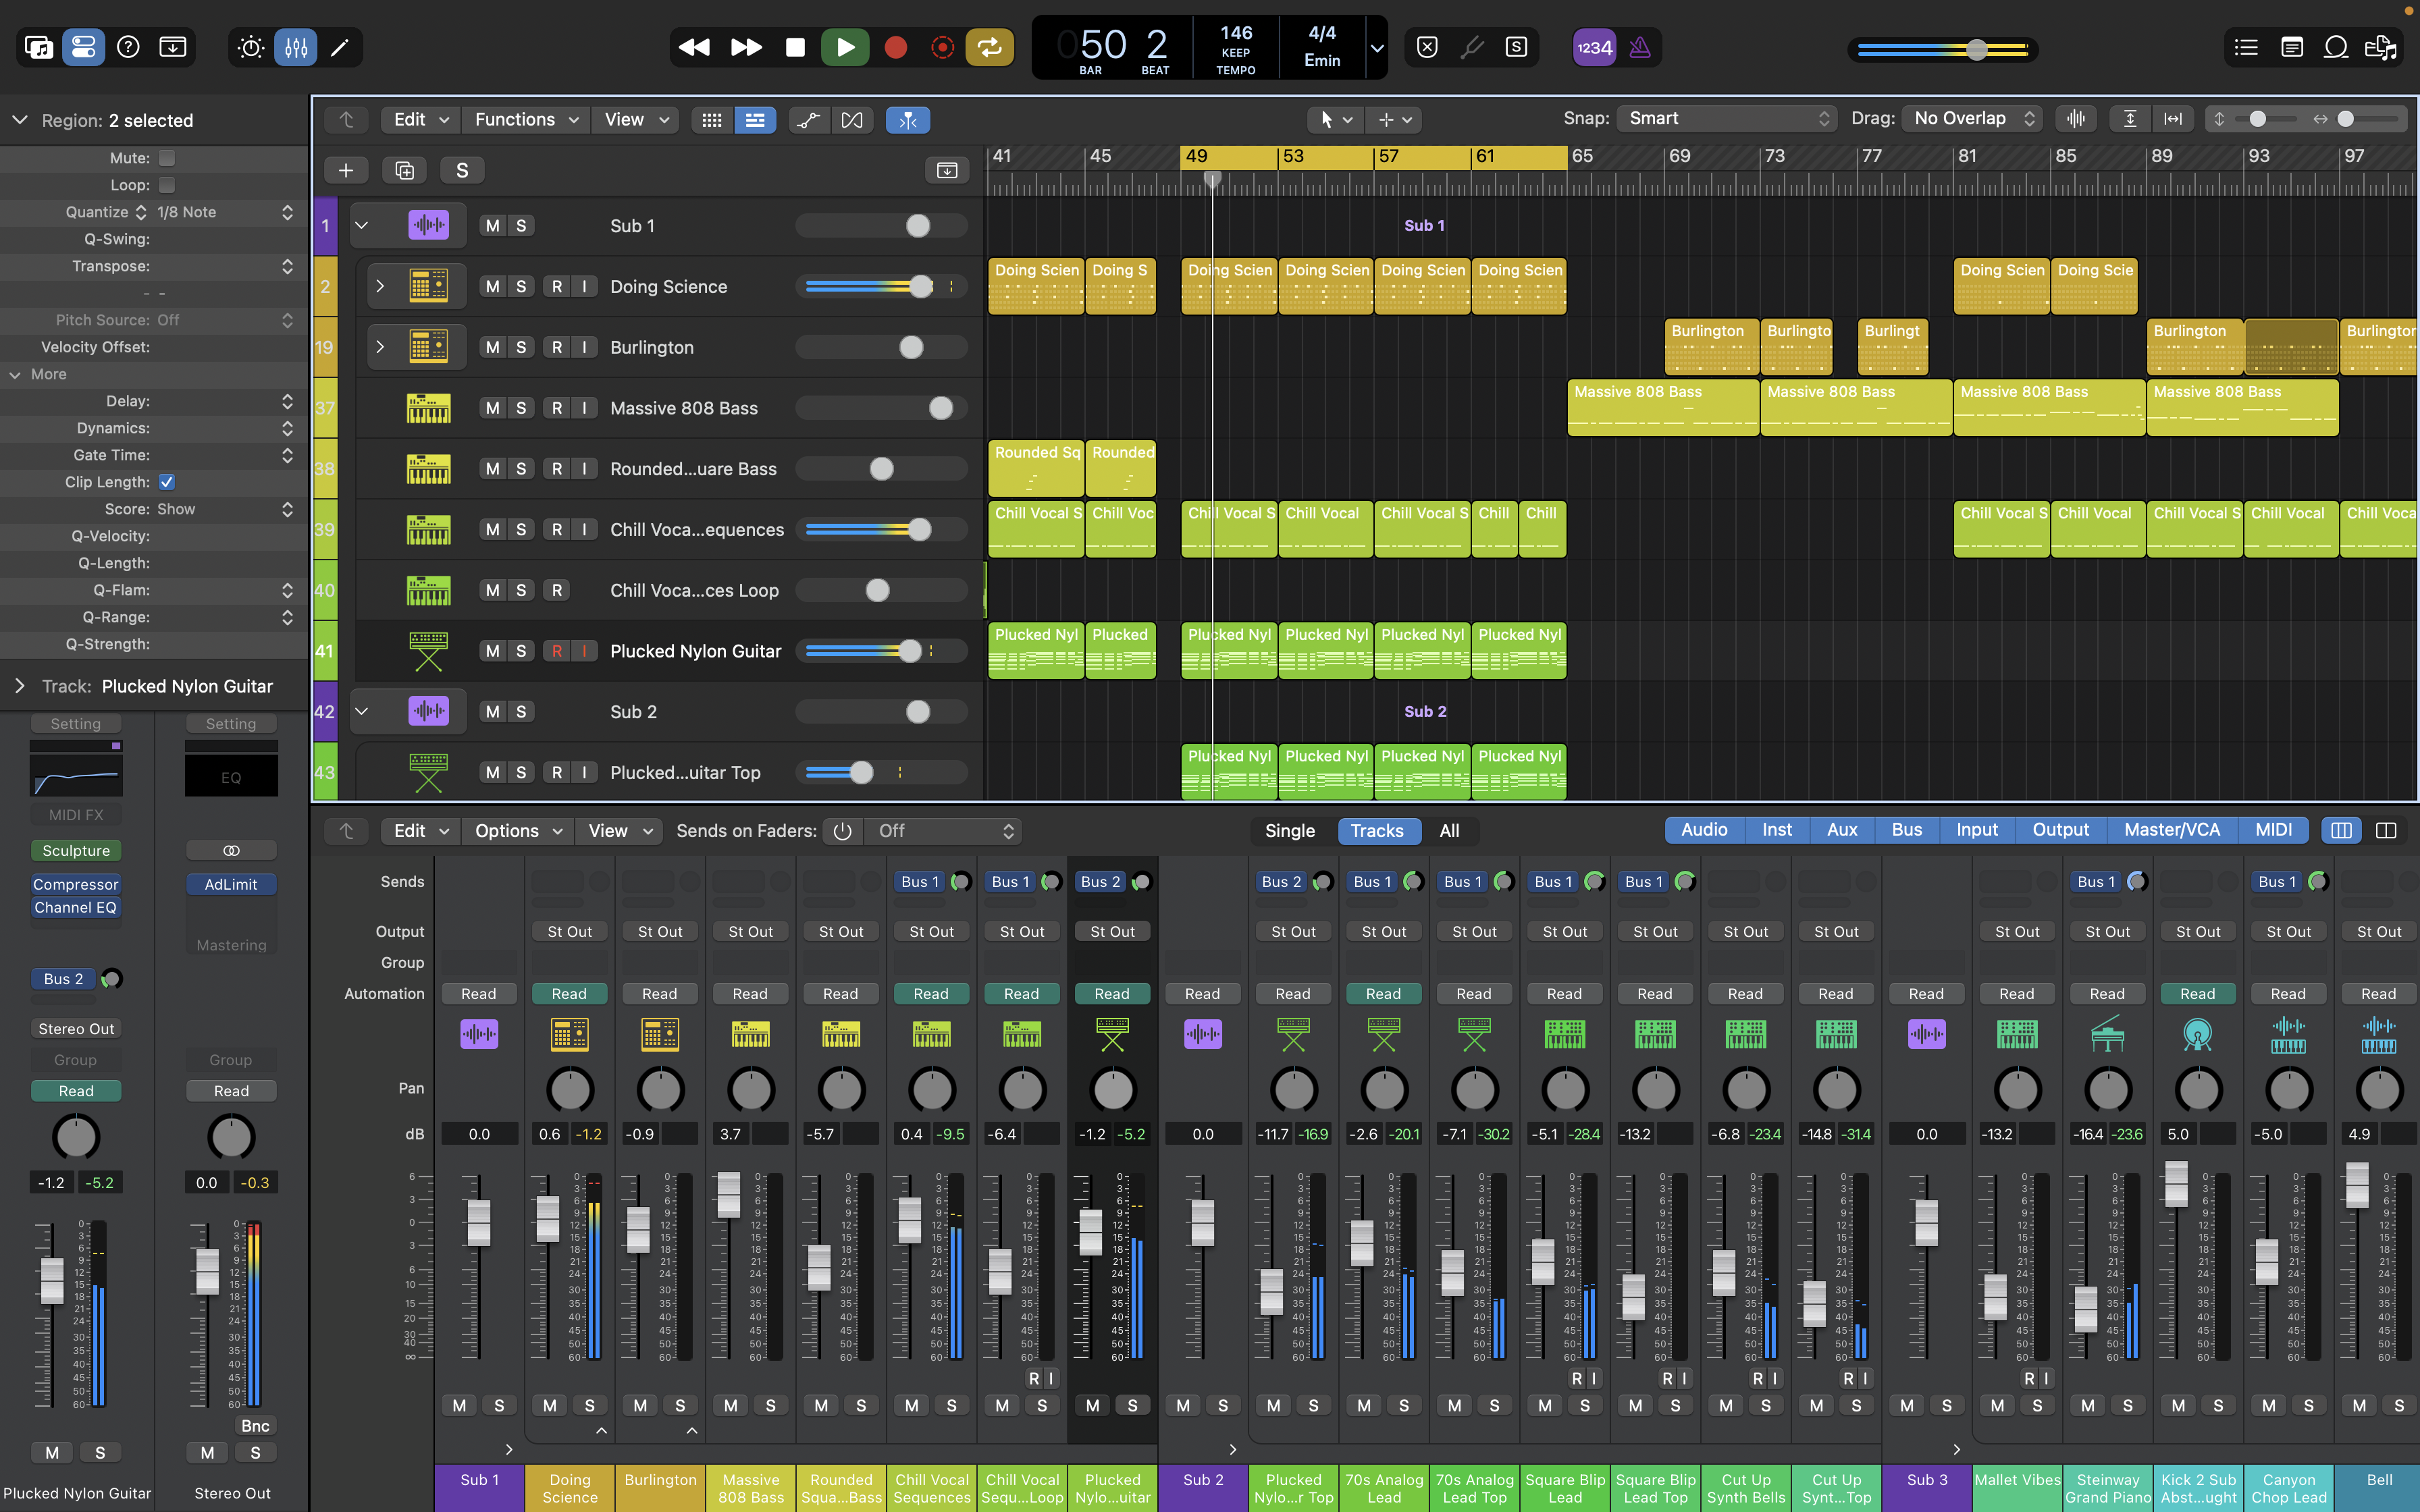Open the Drag No Overlap dropdown
Image resolution: width=2420 pixels, height=1512 pixels.
(1971, 119)
